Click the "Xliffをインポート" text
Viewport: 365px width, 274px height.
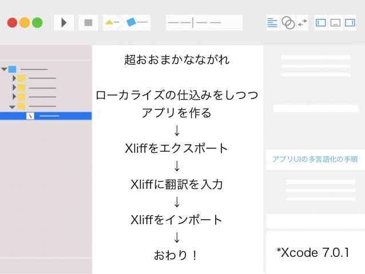point(176,220)
